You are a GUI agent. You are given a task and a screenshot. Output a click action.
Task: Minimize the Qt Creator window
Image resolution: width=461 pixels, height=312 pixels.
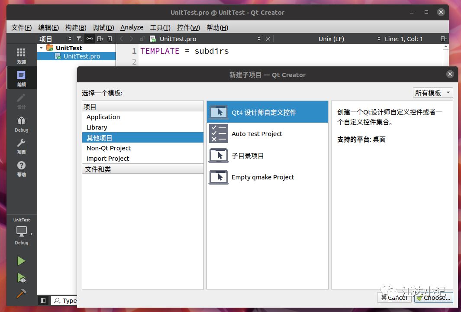pyautogui.click(x=412, y=13)
